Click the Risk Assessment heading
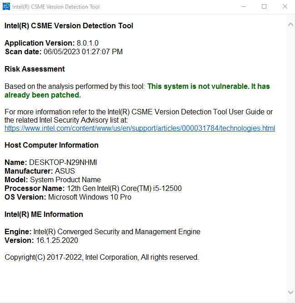The width and height of the screenshot is (295, 303). (x=35, y=69)
